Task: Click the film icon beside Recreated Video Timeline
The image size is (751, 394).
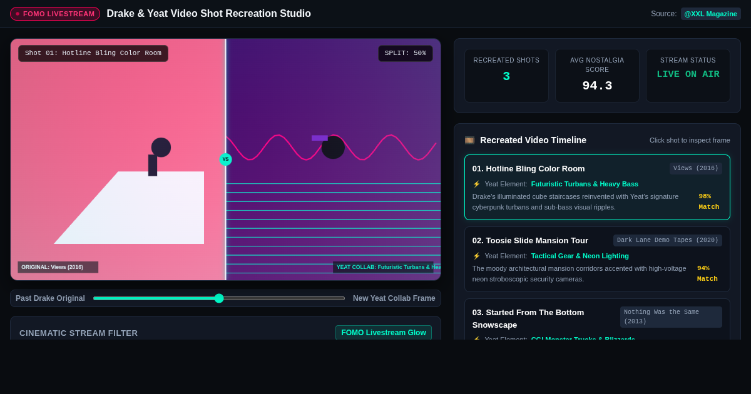Action: [x=469, y=140]
